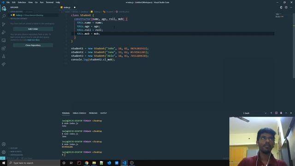Expand the NPM Scripts section
Viewport: 295px width, 166px height.
coord(16,152)
